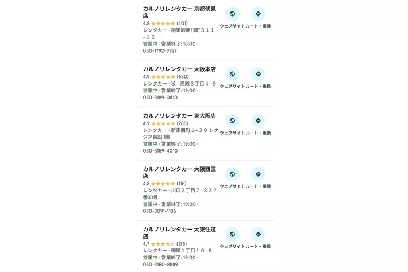
Task: Click the 4.7 star rating with 175 reviews
Action: click(x=164, y=244)
